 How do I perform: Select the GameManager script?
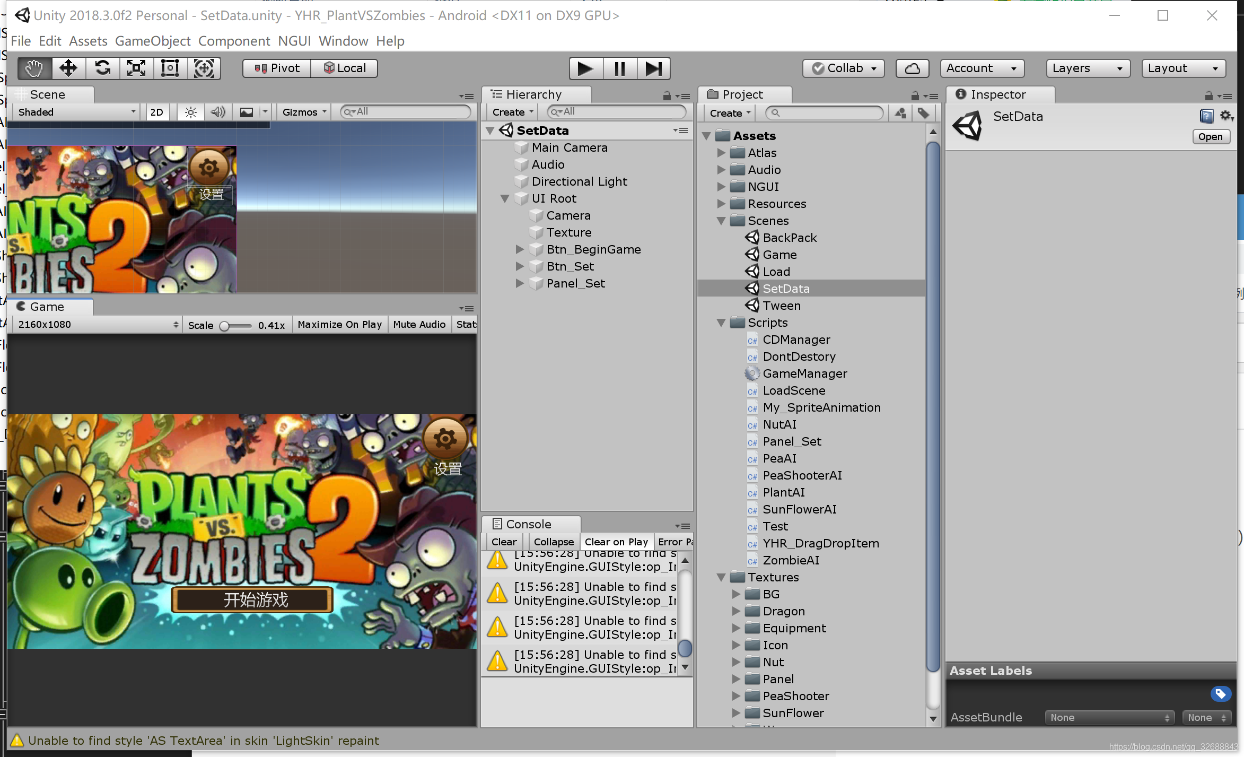click(x=804, y=373)
